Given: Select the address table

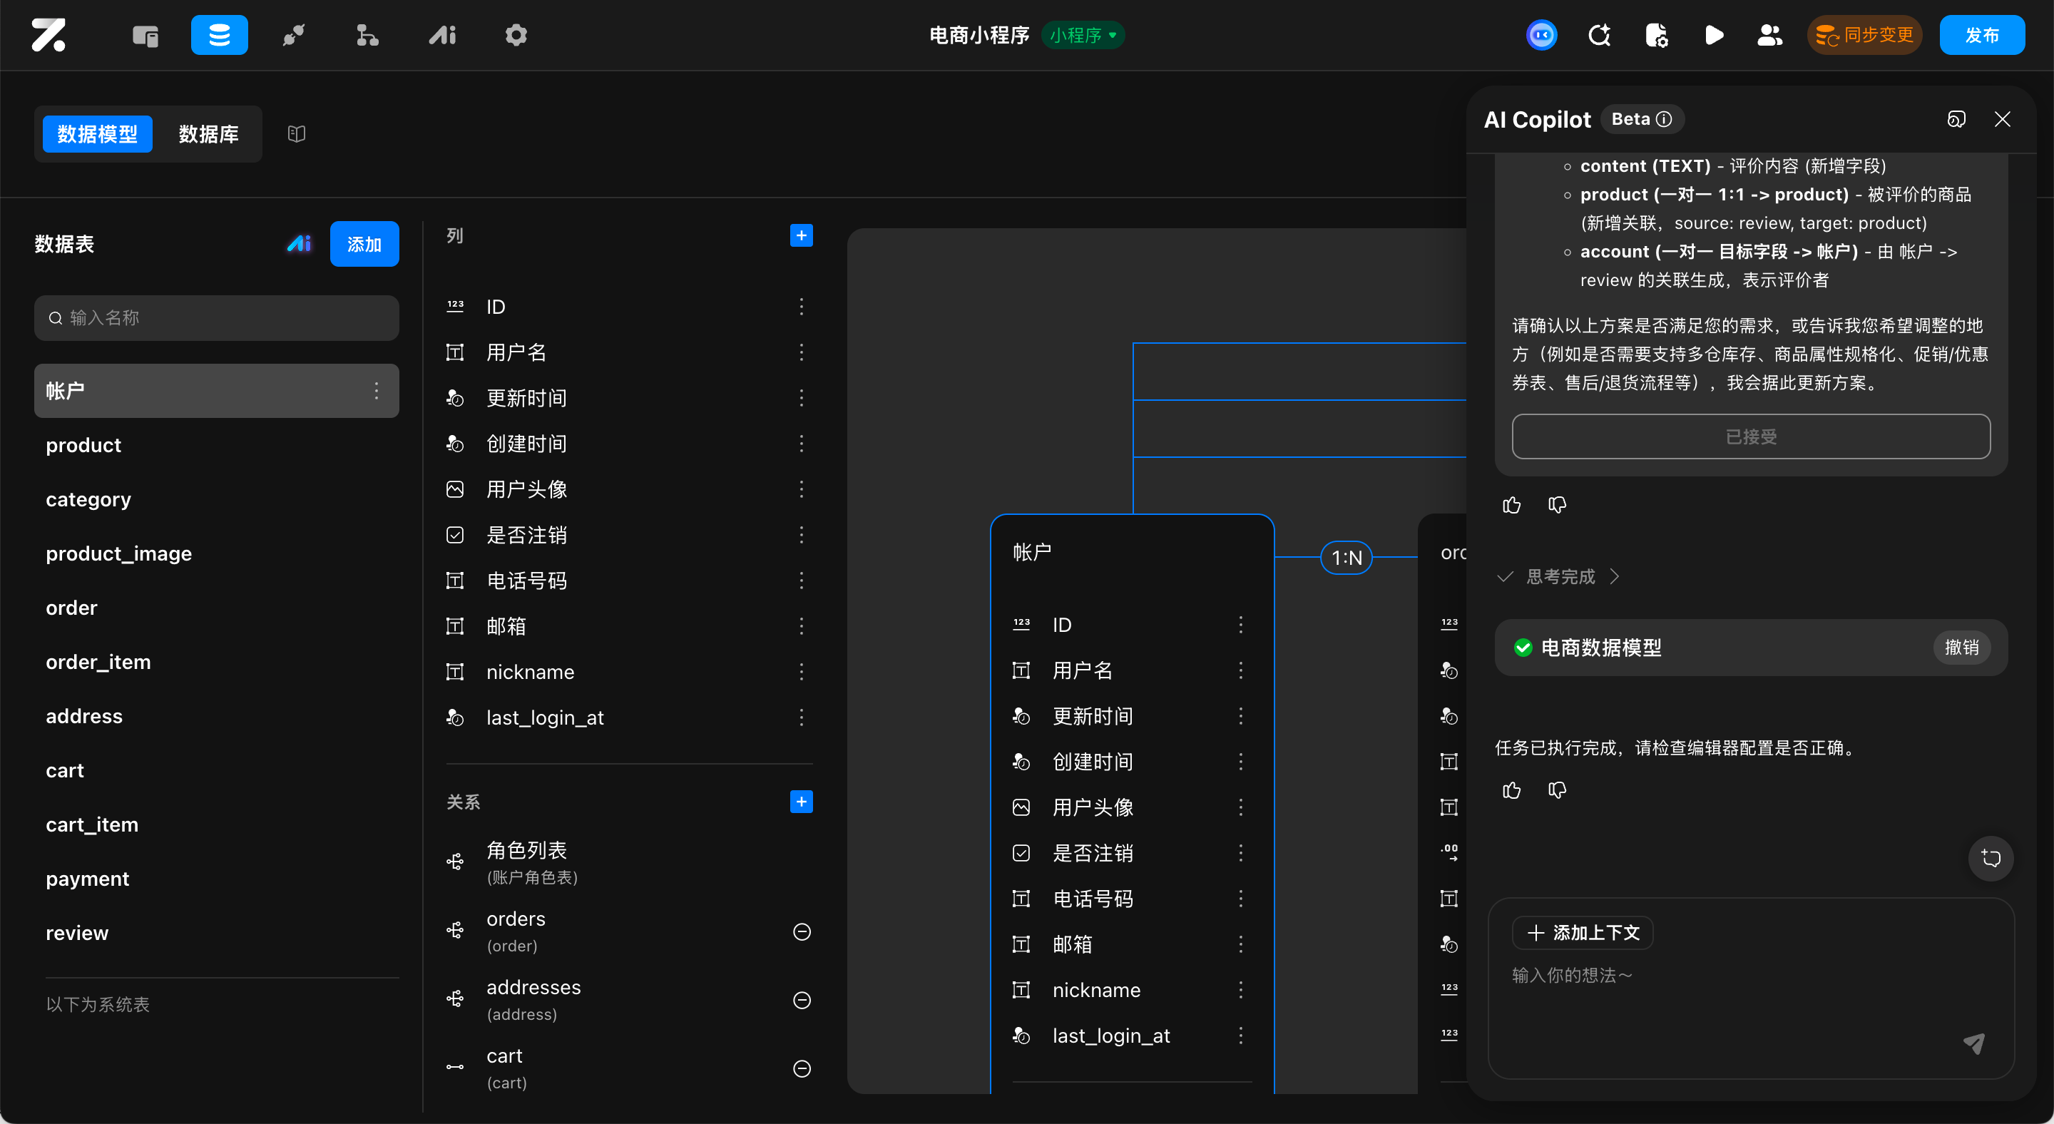Looking at the screenshot, I should pos(216,716).
